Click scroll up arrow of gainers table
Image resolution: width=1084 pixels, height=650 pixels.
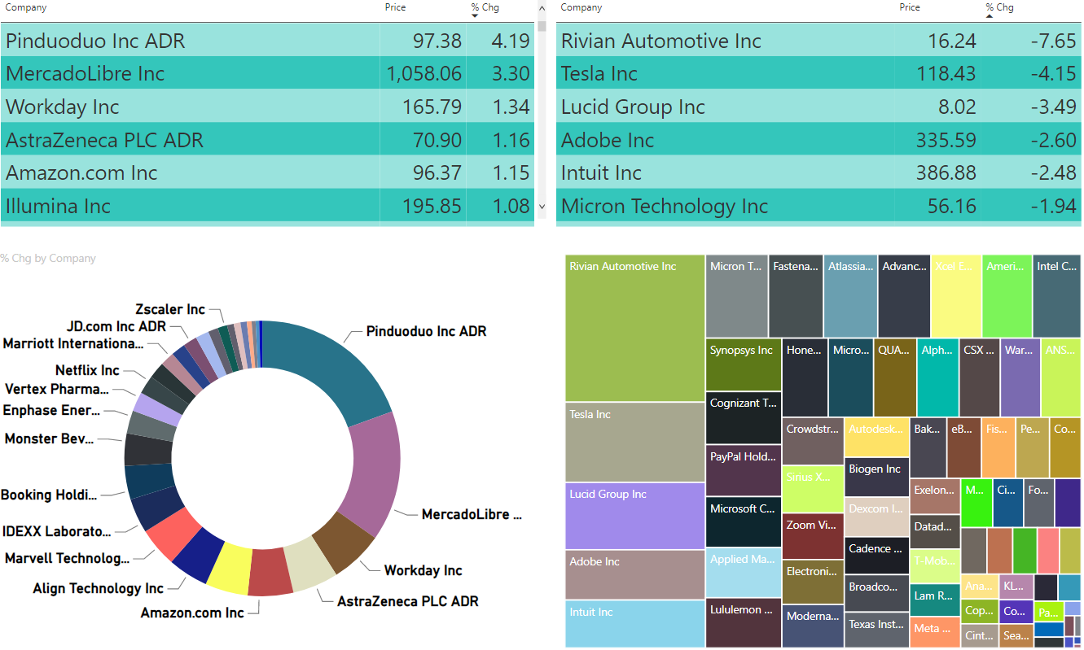coord(542,8)
